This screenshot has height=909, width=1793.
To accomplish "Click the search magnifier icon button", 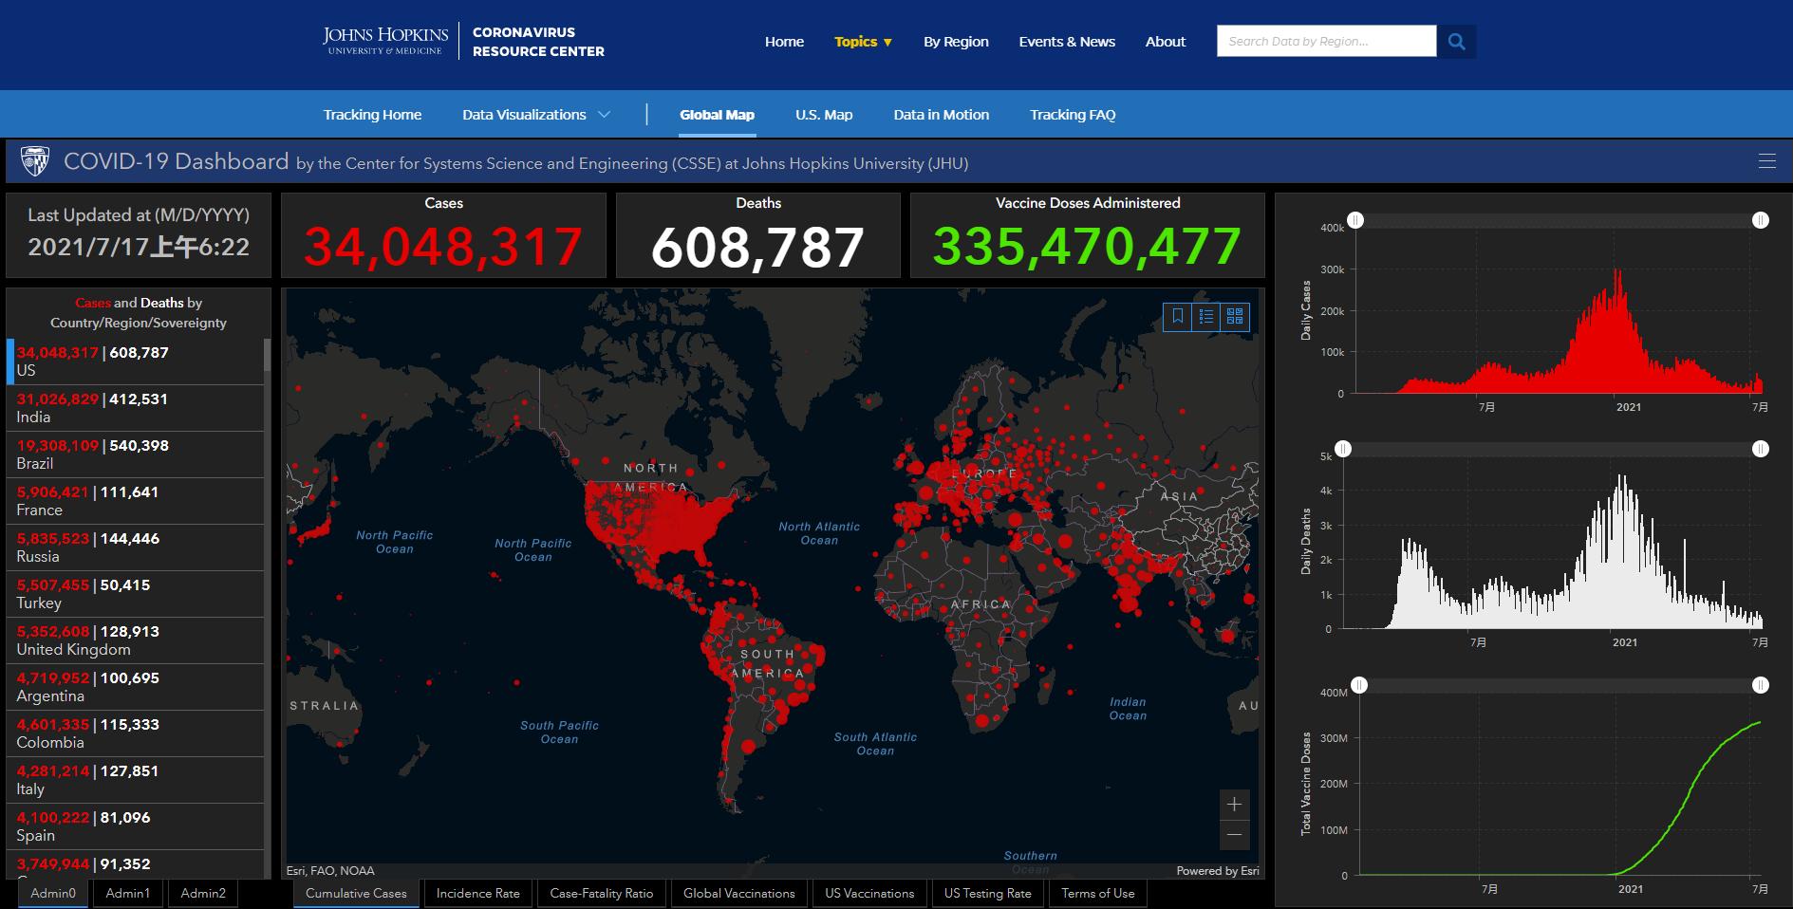I will tap(1456, 42).
